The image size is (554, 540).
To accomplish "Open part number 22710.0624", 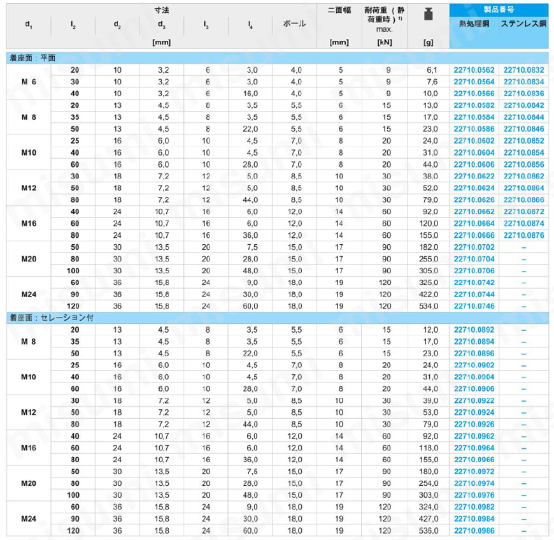I will click(x=474, y=188).
